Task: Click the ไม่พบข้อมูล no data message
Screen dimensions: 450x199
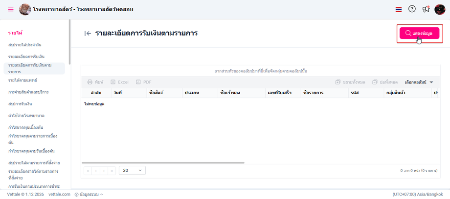Action: [94, 104]
